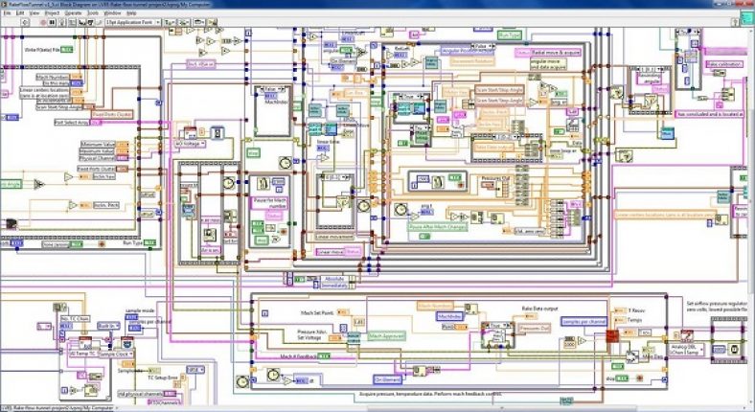Viewport: 755px width, 412px height.
Task: Click the Step Into toolbar button
Action: (82, 22)
